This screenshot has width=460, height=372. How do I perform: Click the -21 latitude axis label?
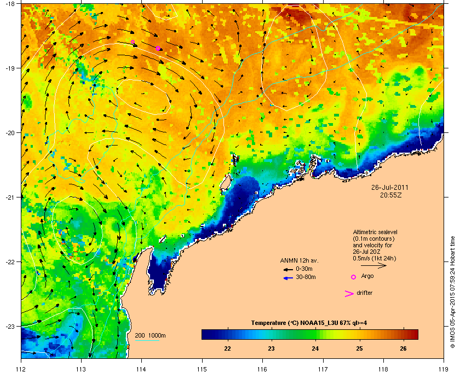[10, 197]
